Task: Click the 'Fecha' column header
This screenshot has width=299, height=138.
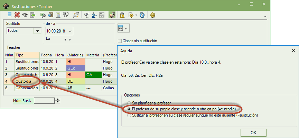Action: click(47, 55)
